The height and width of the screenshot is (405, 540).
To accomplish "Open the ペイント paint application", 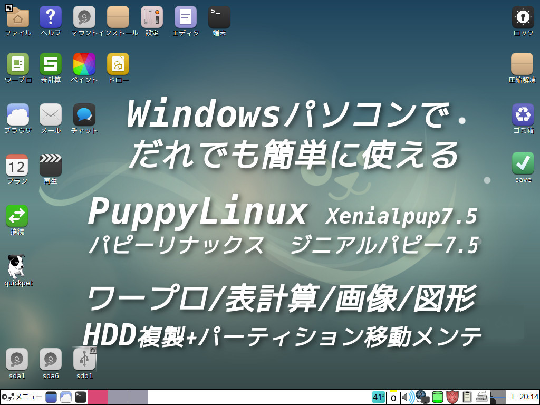I will (x=84, y=63).
